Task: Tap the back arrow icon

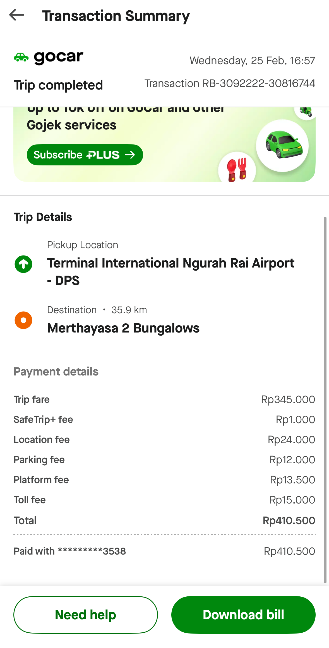Action: pos(17,15)
